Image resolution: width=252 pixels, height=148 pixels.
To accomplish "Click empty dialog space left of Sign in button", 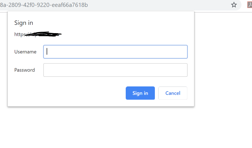I will pyautogui.click(x=69, y=93).
